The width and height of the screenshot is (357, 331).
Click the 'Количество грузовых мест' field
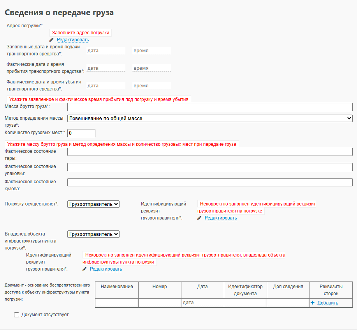[x=81, y=133]
